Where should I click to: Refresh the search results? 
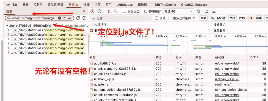[78, 18]
